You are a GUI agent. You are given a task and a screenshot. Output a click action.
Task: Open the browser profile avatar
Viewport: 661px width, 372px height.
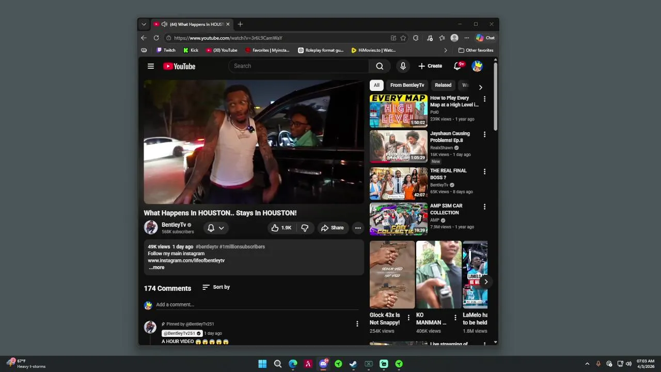coord(454,38)
